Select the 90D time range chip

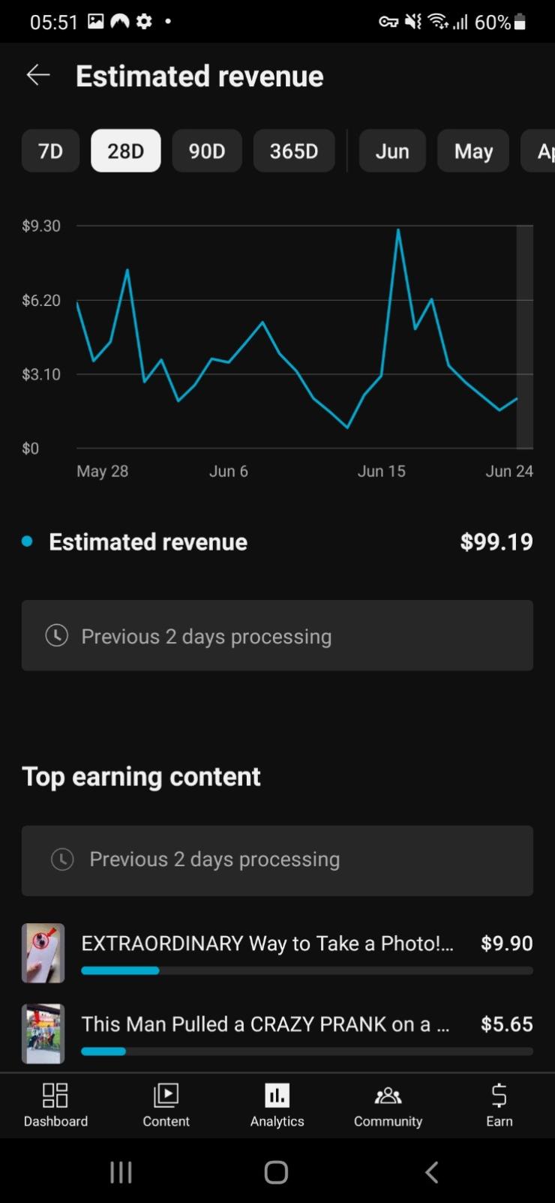(x=207, y=151)
